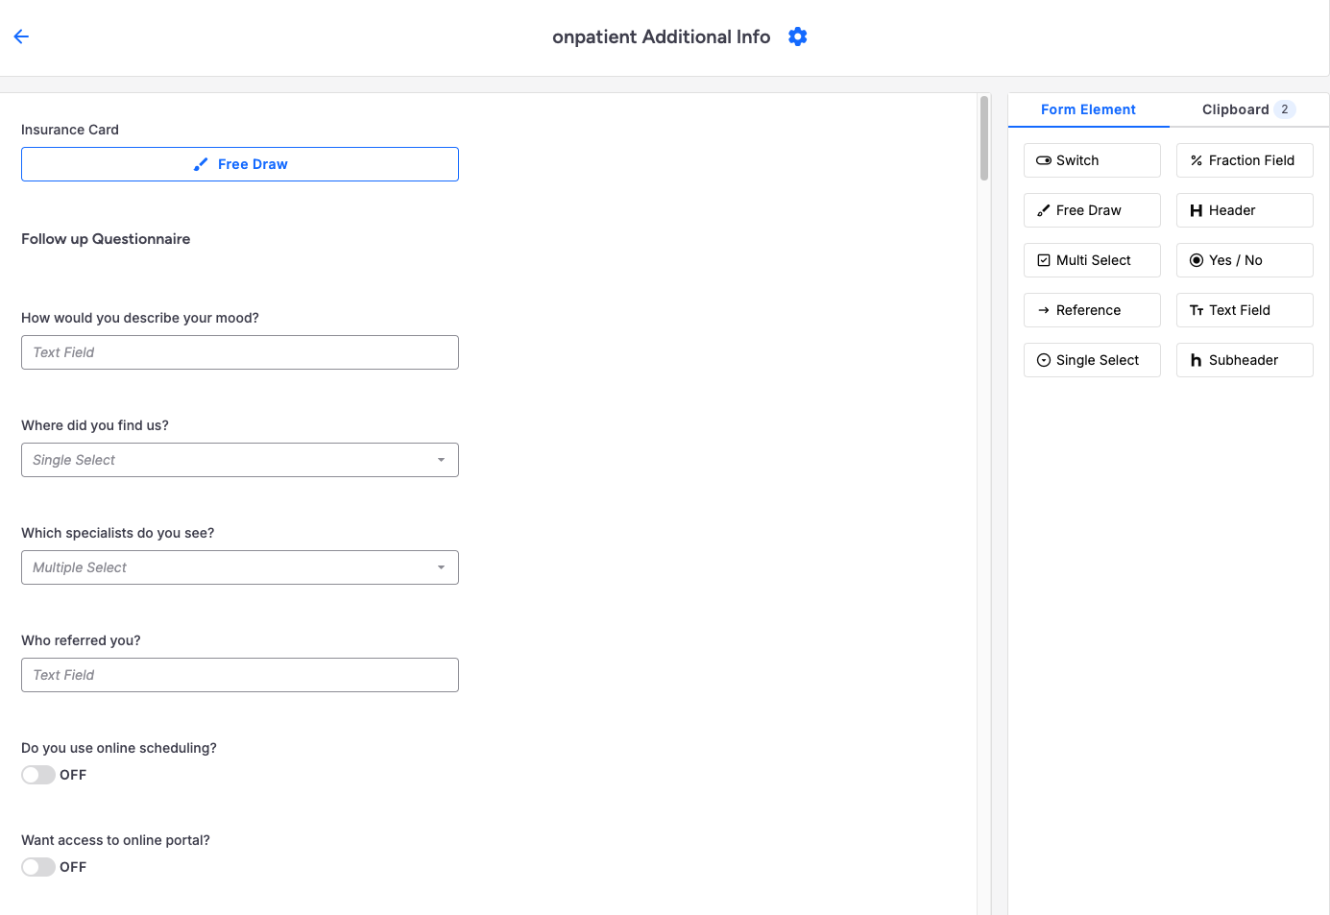
Task: Open the 'Where did you find us?' dropdown
Action: click(239, 460)
